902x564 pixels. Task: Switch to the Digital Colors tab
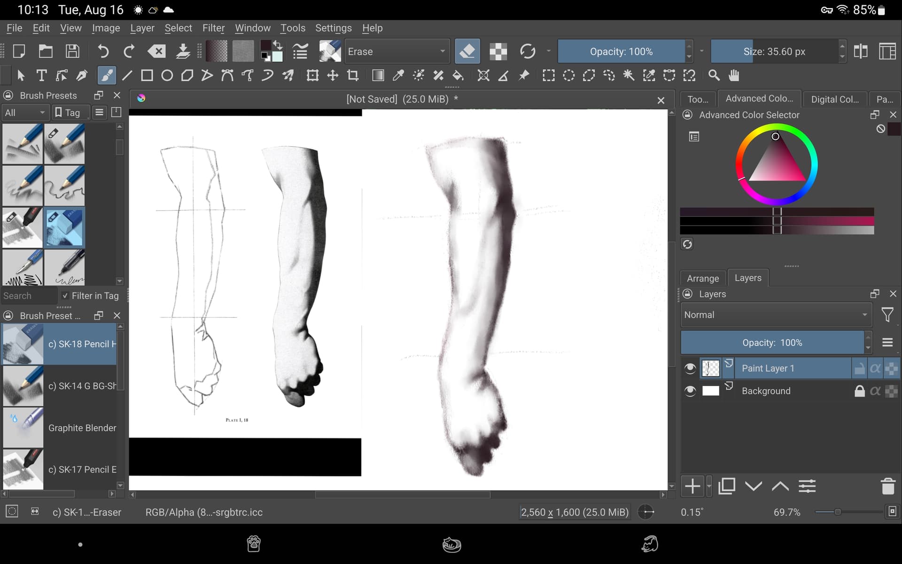pos(834,99)
